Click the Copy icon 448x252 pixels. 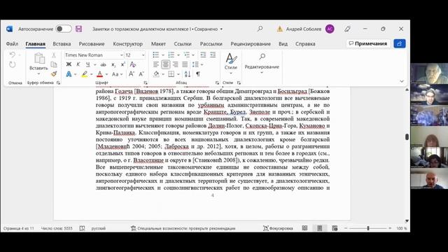[54, 64]
